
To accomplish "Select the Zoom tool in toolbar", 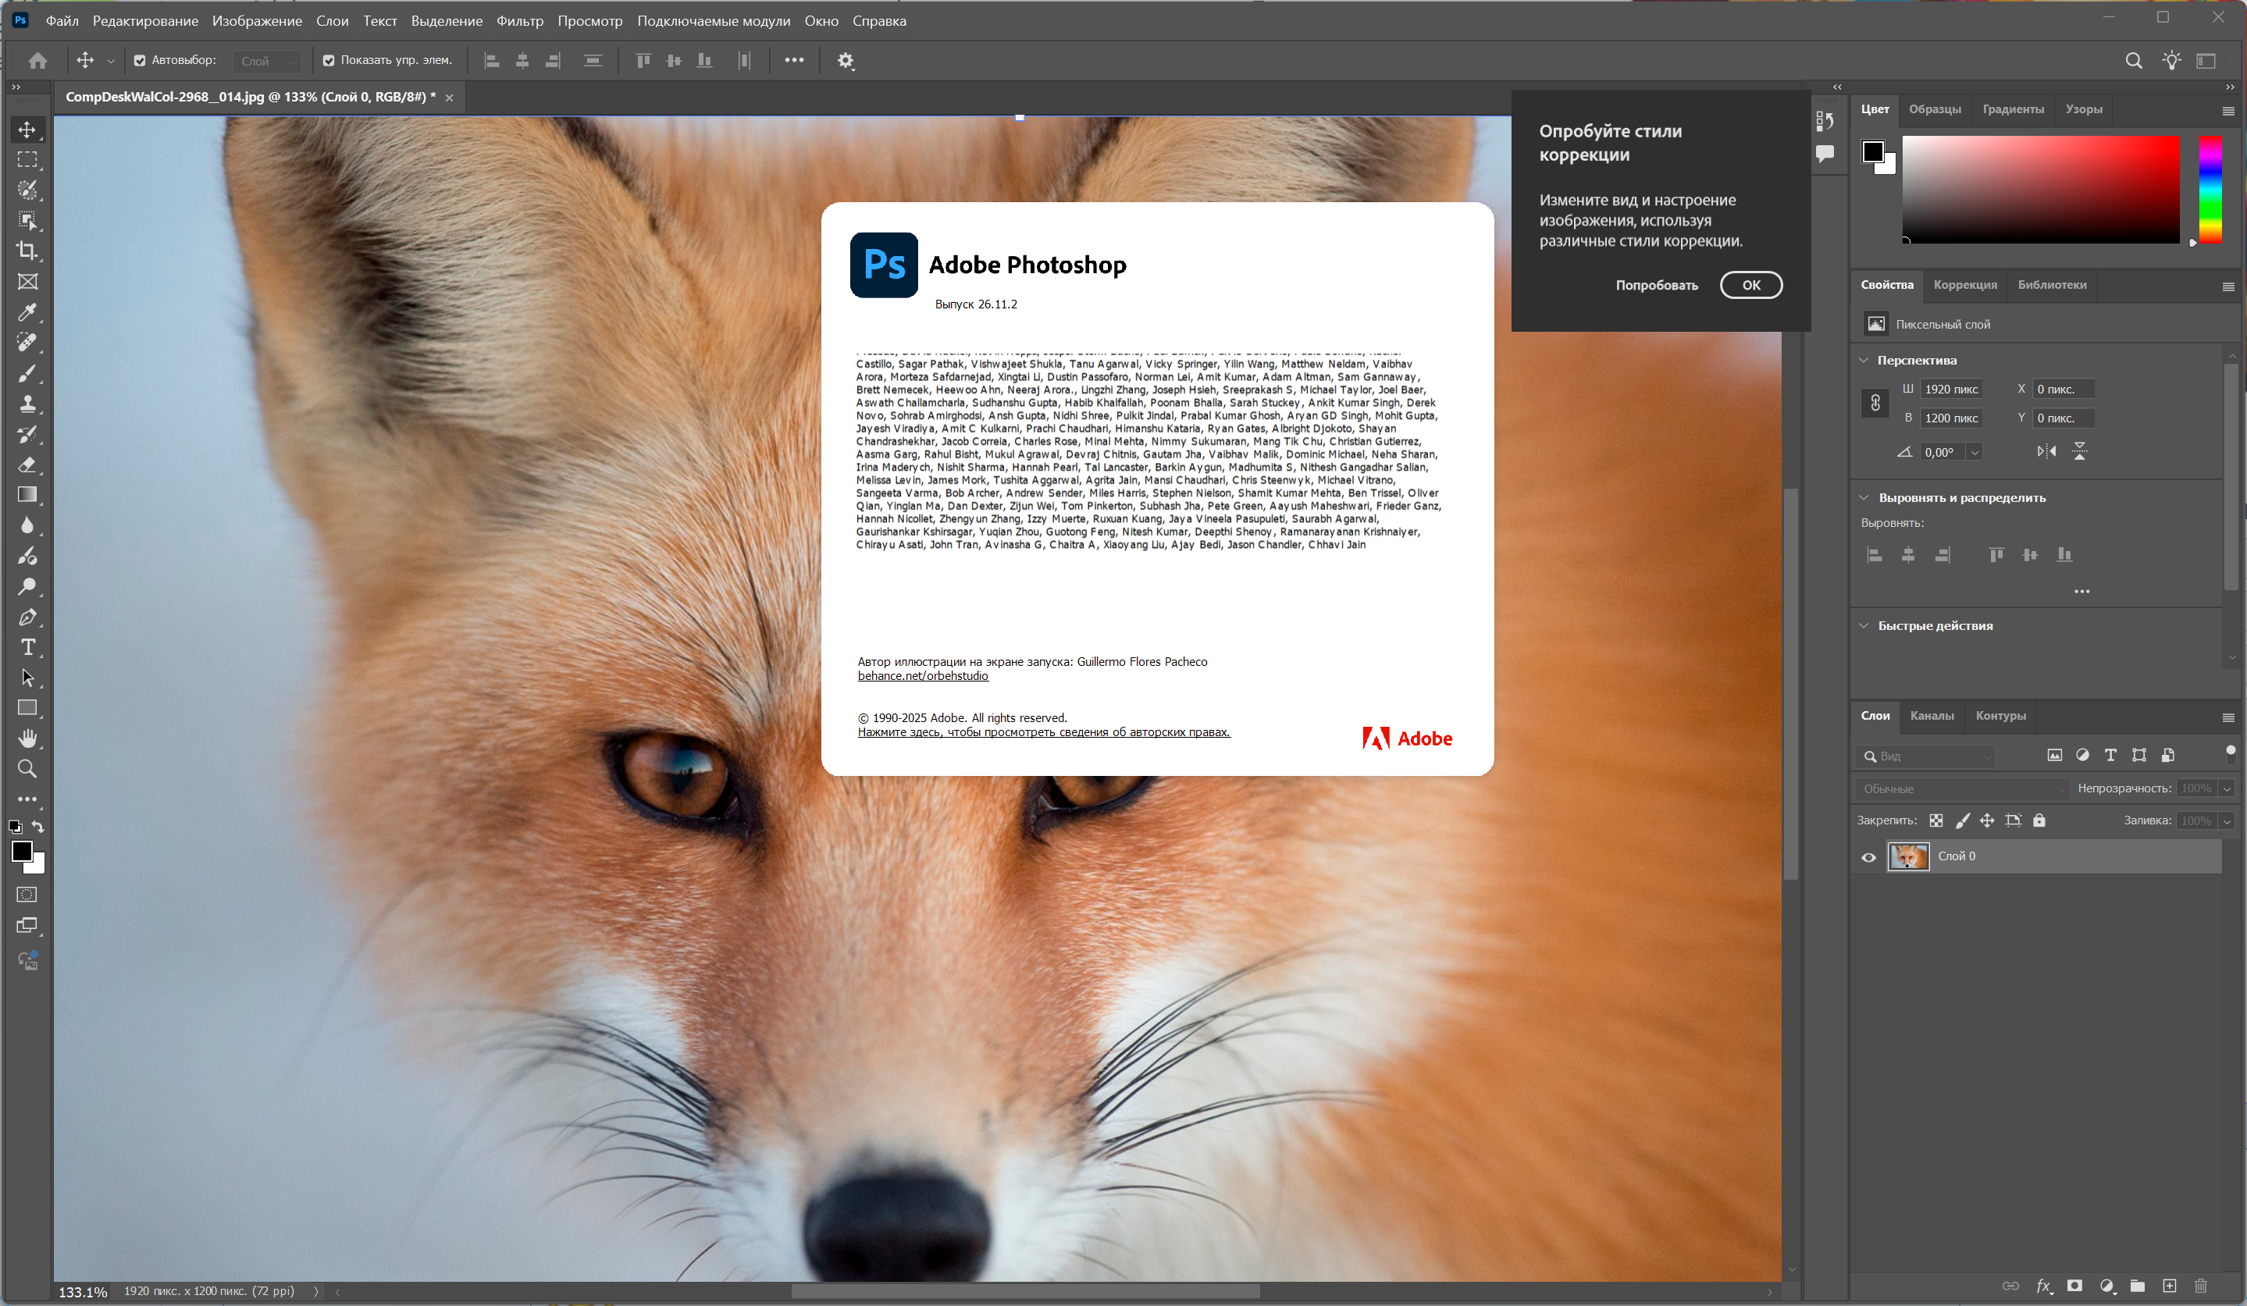I will 27,768.
